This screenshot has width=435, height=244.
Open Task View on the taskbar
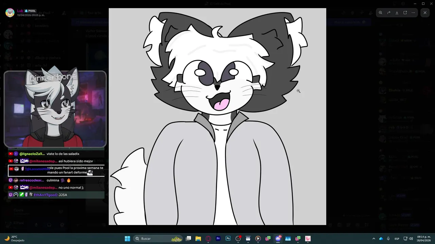189,239
